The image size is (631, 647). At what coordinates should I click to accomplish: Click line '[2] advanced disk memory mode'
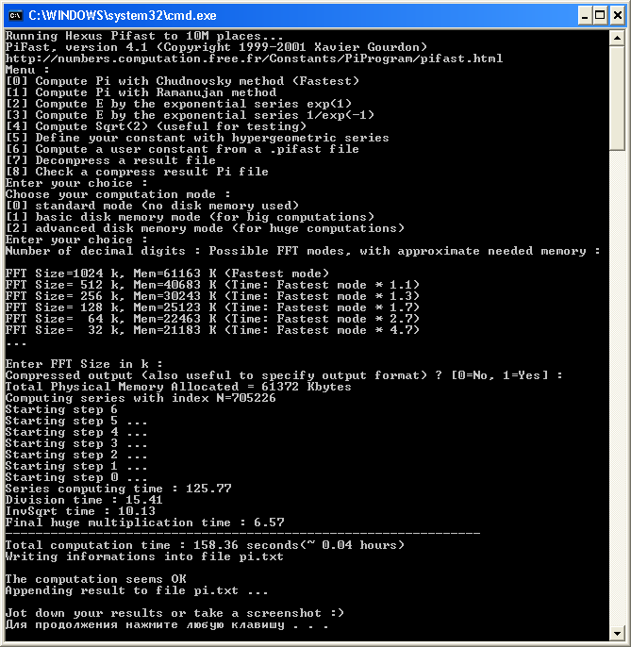[205, 228]
